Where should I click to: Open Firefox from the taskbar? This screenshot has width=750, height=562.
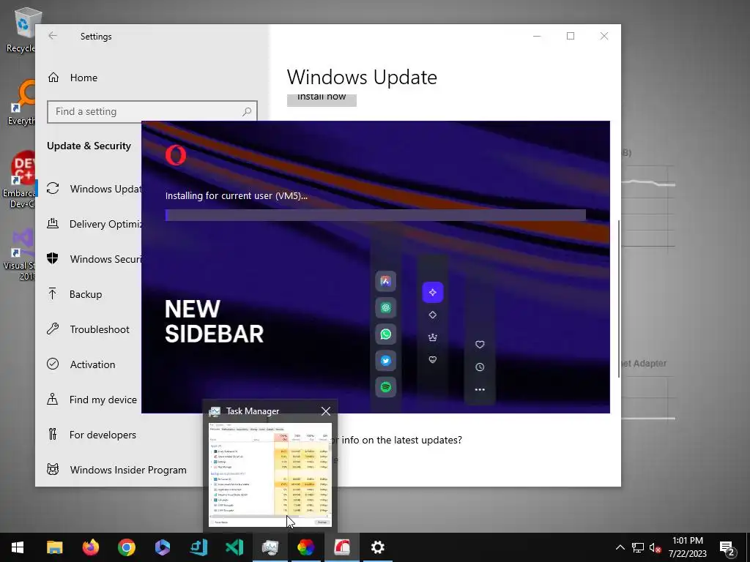(90, 547)
